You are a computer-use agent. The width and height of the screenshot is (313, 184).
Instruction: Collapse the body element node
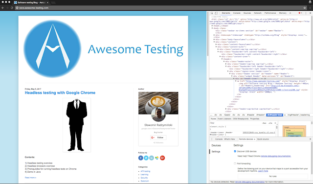212,28
